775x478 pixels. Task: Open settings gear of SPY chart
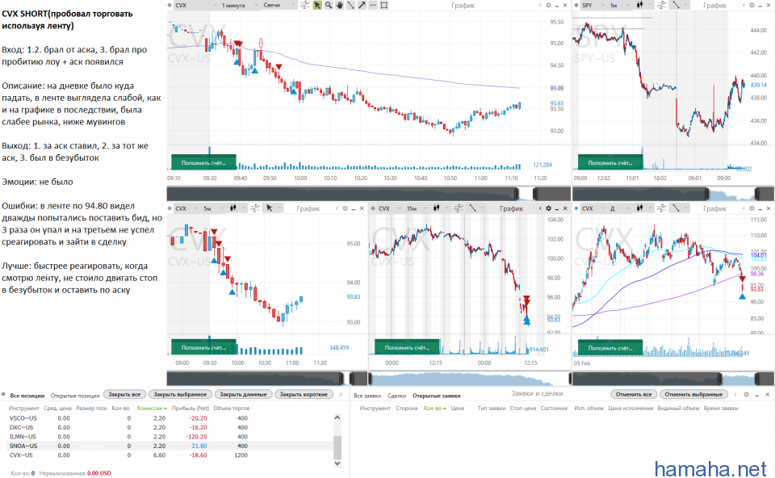(752, 6)
